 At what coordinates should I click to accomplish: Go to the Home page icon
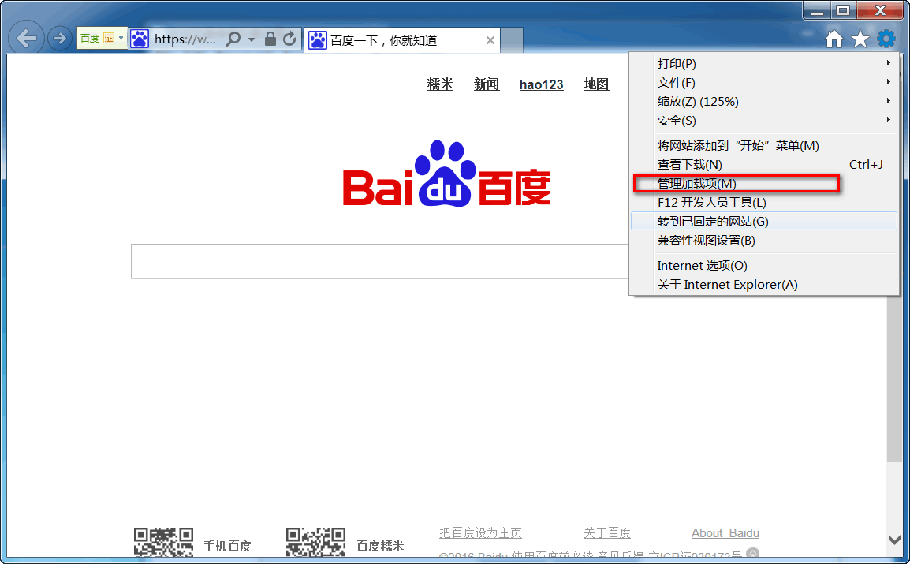pyautogui.click(x=834, y=39)
